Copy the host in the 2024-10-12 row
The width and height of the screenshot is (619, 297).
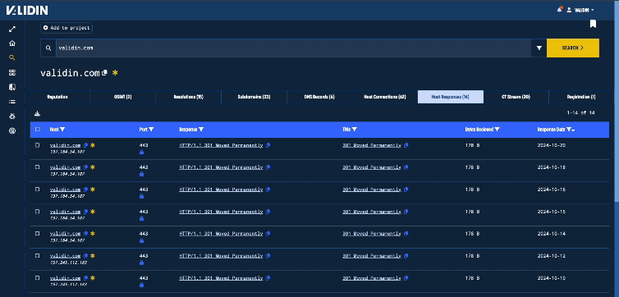pyautogui.click(x=85, y=256)
